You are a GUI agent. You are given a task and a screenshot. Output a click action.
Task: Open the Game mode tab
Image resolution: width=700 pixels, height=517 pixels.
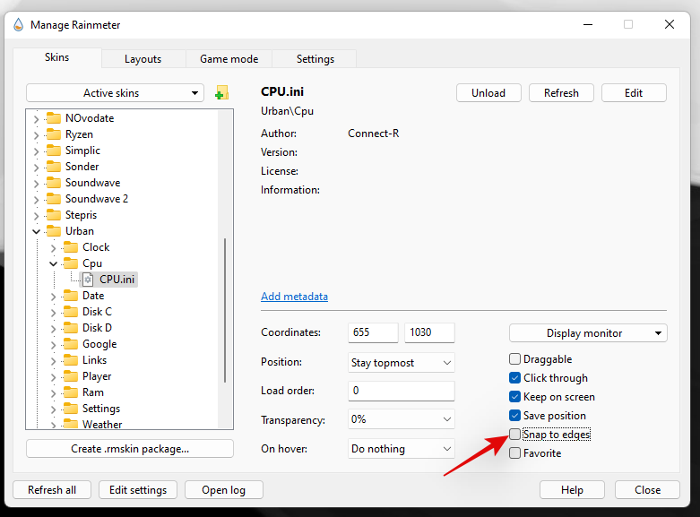pos(229,59)
